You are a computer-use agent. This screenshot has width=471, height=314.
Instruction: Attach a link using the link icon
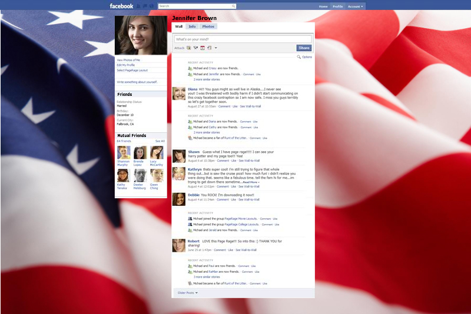click(x=210, y=48)
